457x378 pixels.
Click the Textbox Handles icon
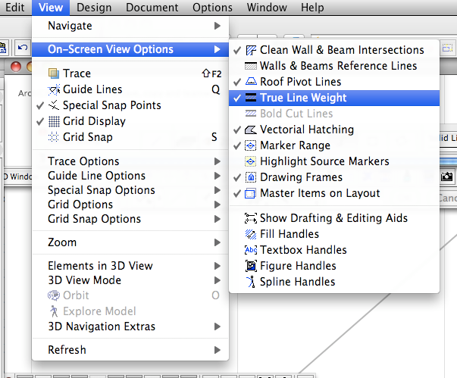click(x=251, y=250)
